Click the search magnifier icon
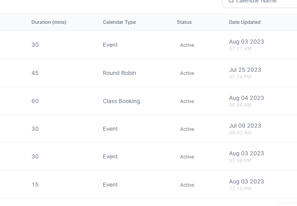 (x=231, y=1)
